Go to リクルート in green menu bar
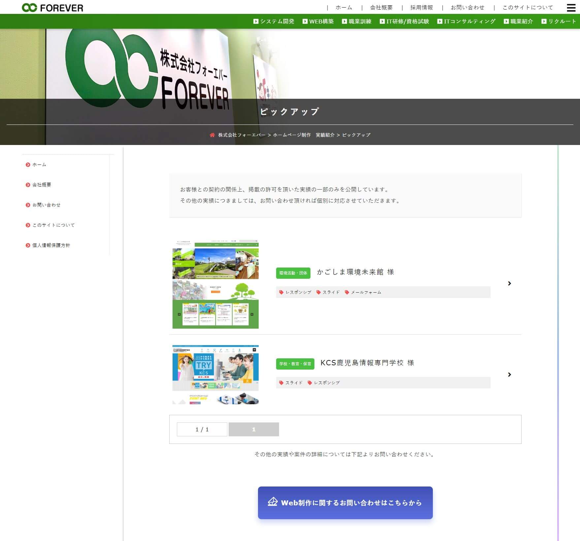 [562, 21]
